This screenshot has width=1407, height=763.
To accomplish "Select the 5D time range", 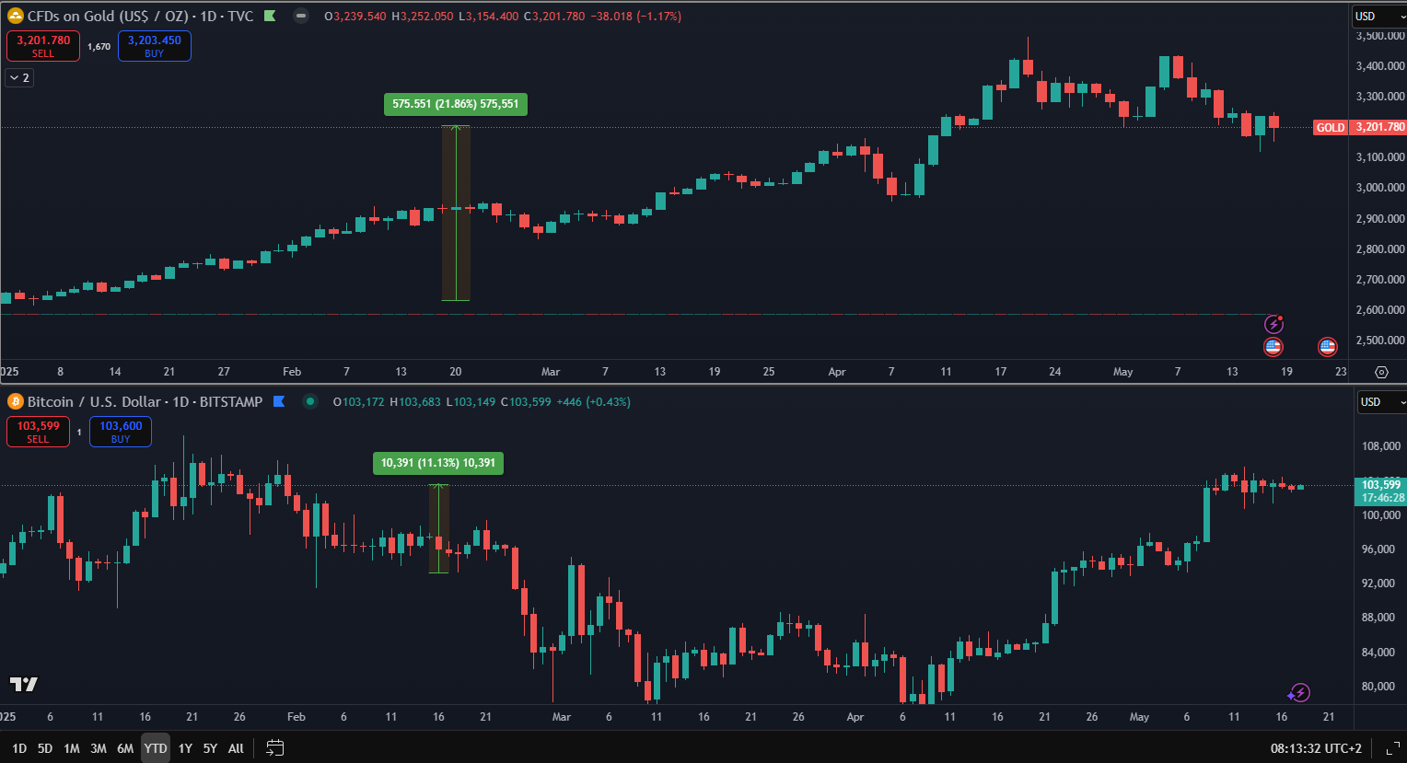I will click(x=45, y=748).
